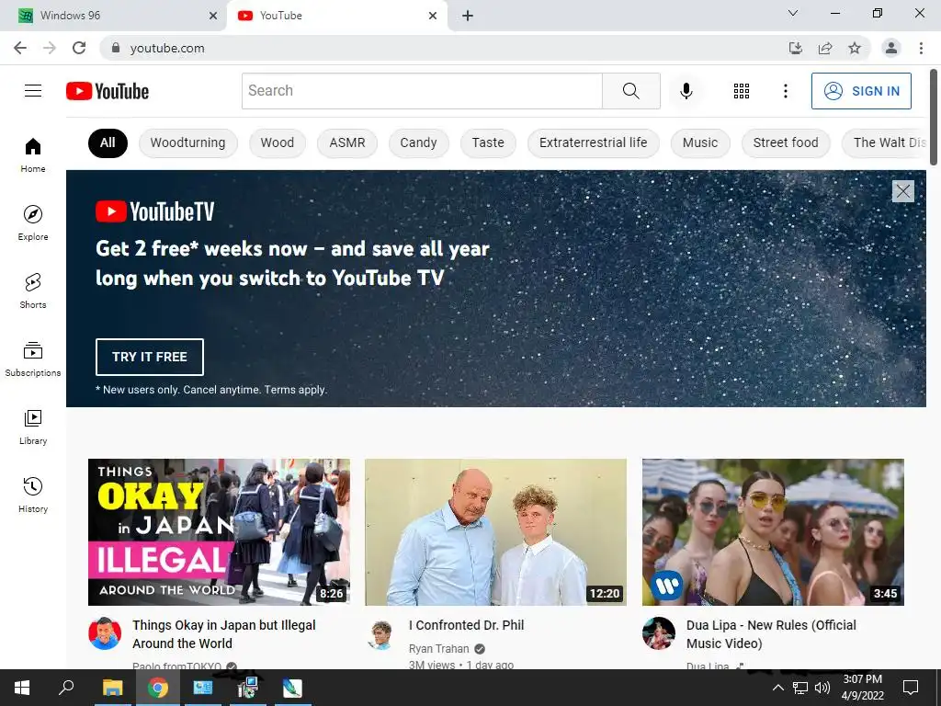Image resolution: width=941 pixels, height=706 pixels.
Task: Open Paolo fromTOKYO channel avatar
Action: click(x=105, y=633)
